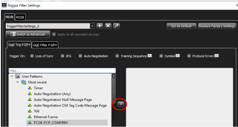Click Switch to Advanced button
The height and width of the screenshot is (127, 238).
[x=28, y=34]
